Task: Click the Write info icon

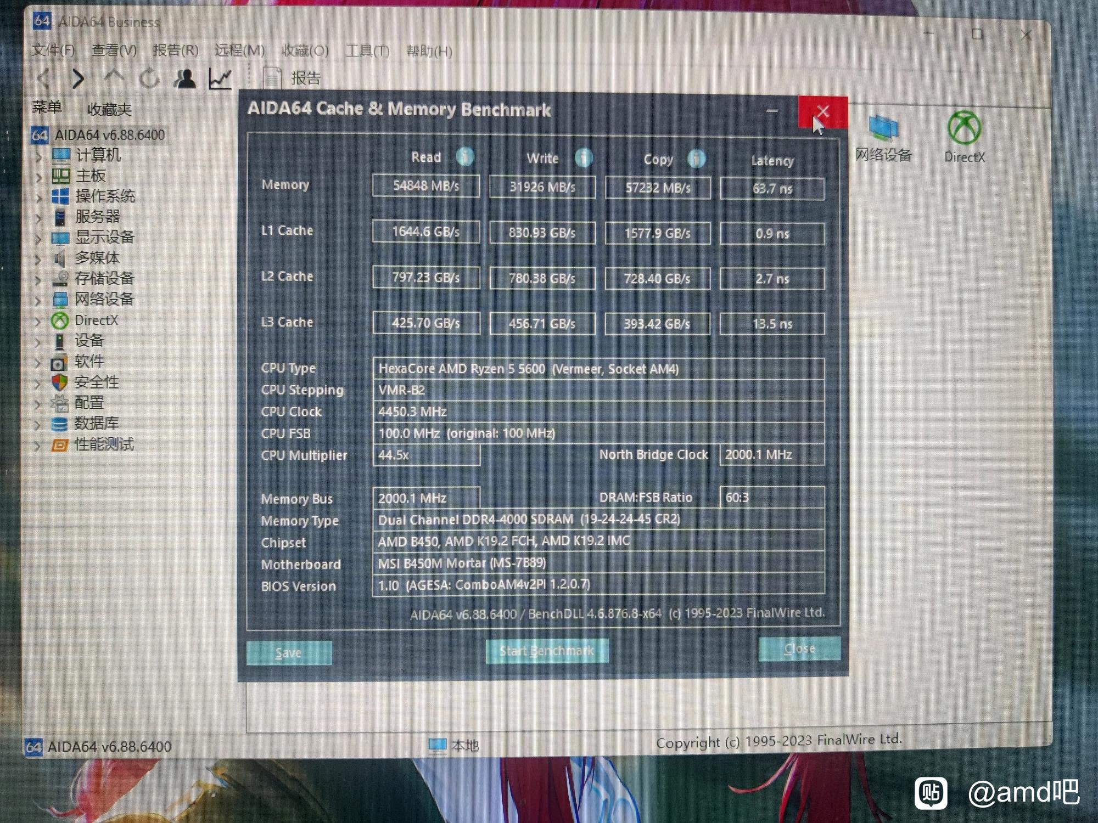Action: 583,157
